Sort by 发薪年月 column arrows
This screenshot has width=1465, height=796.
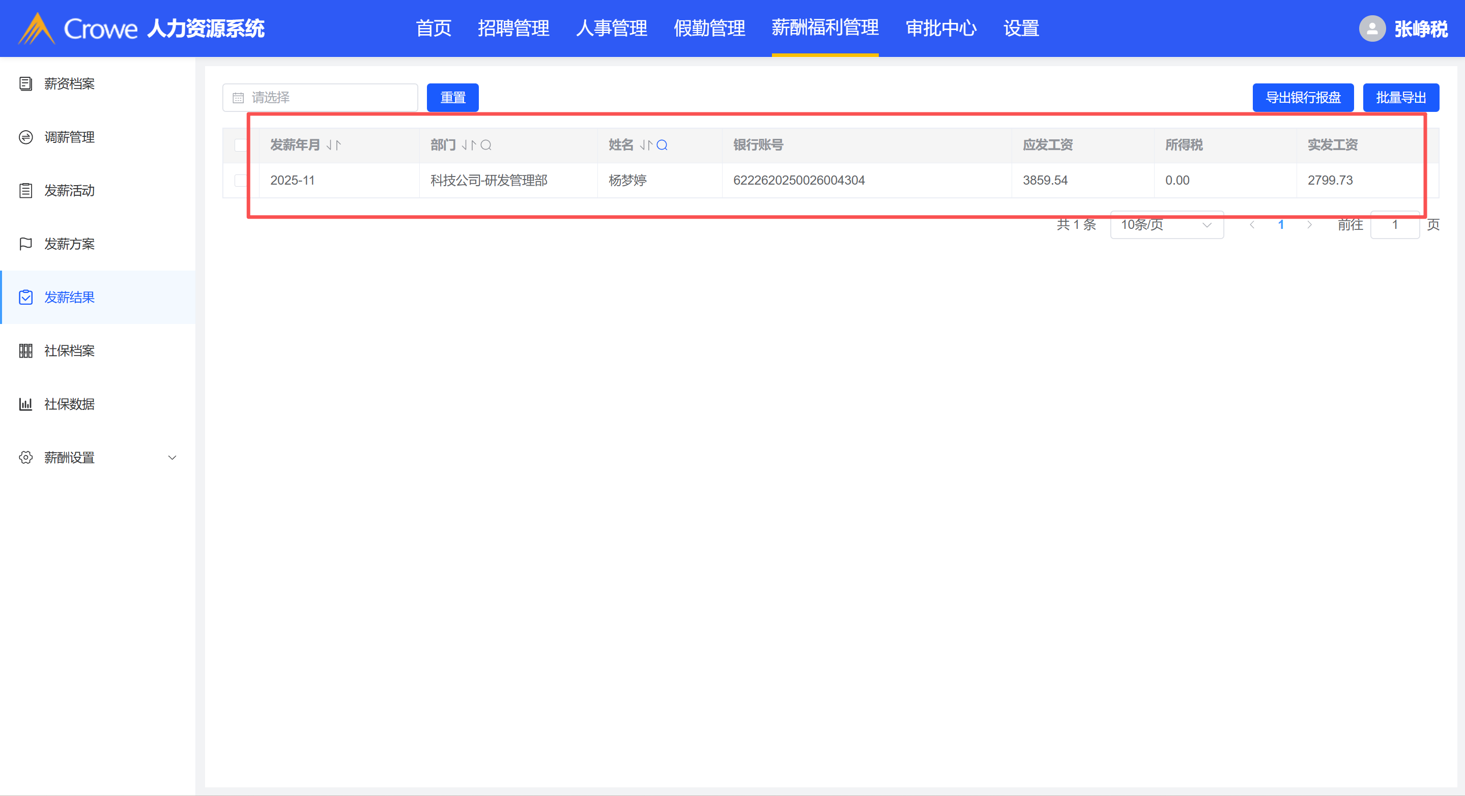pos(334,145)
